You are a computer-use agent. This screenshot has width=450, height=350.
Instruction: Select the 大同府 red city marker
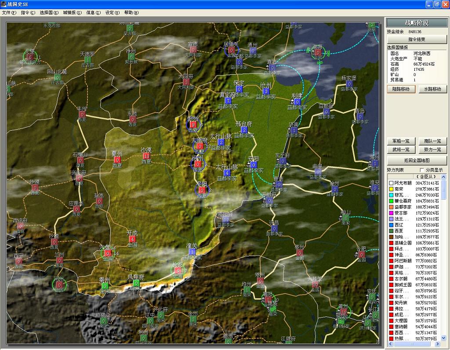point(186,82)
